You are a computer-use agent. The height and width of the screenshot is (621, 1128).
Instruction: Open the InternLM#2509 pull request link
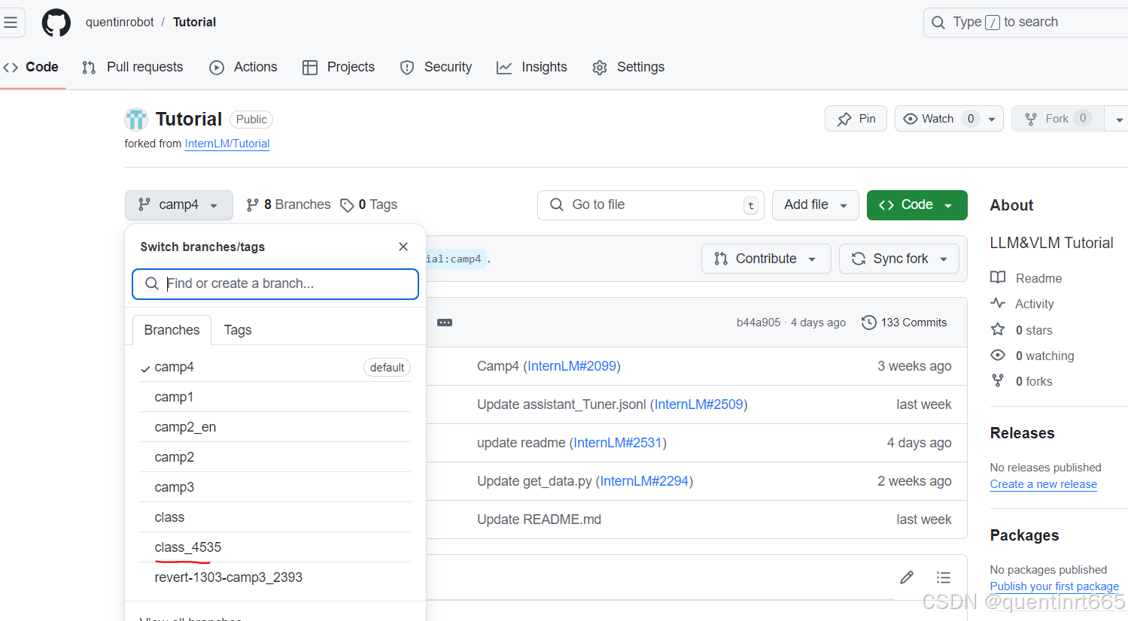699,404
